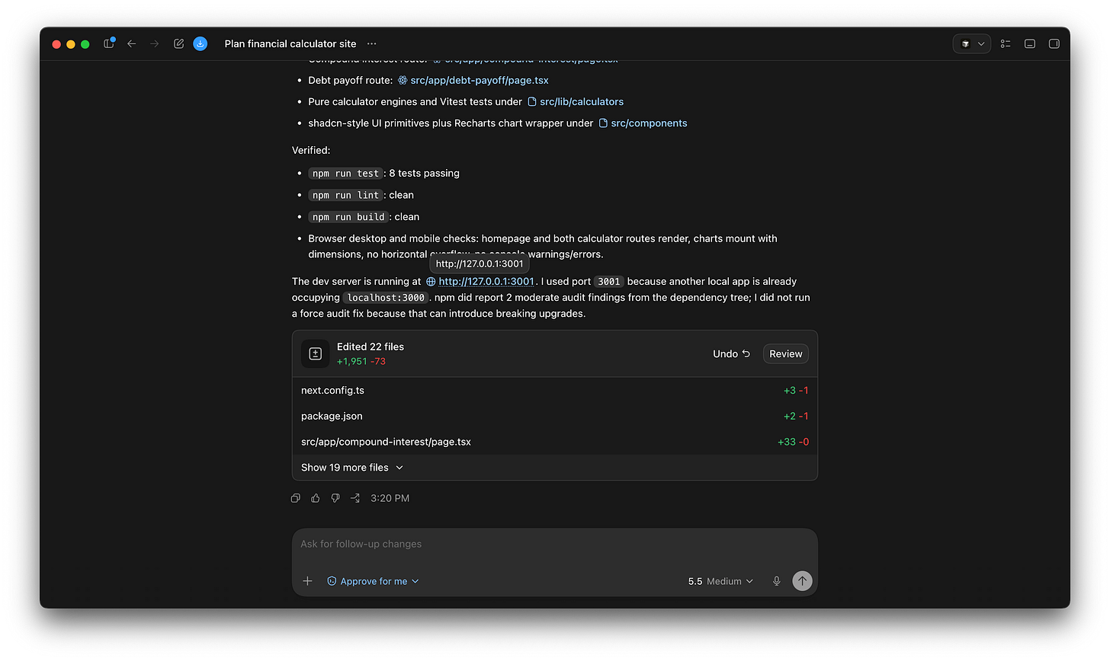This screenshot has height=661, width=1110.
Task: Open src/app/debt-payoff/page.tsx link
Action: (480, 80)
